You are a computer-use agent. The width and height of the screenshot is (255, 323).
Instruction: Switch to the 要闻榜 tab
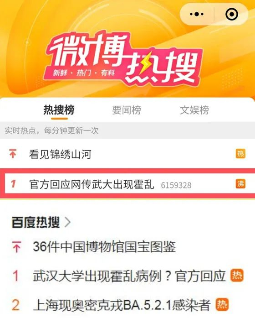click(127, 110)
